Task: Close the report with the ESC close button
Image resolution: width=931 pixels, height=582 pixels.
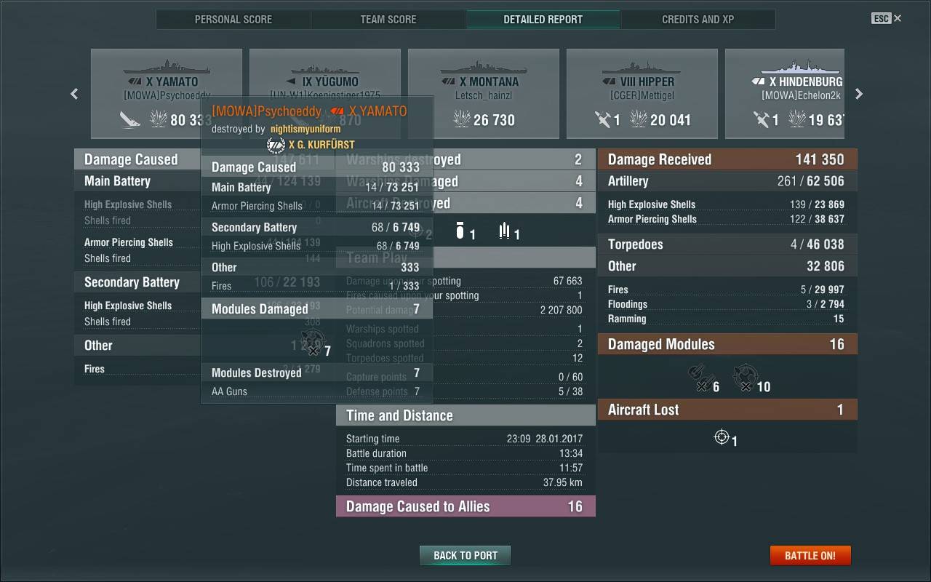Action: pyautogui.click(x=887, y=18)
